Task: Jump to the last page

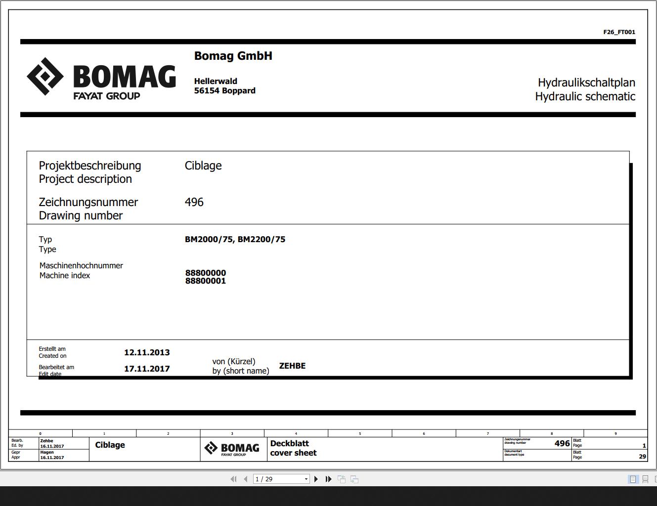Action: [328, 479]
